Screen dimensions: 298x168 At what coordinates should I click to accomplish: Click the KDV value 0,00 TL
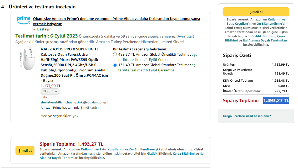284,86
